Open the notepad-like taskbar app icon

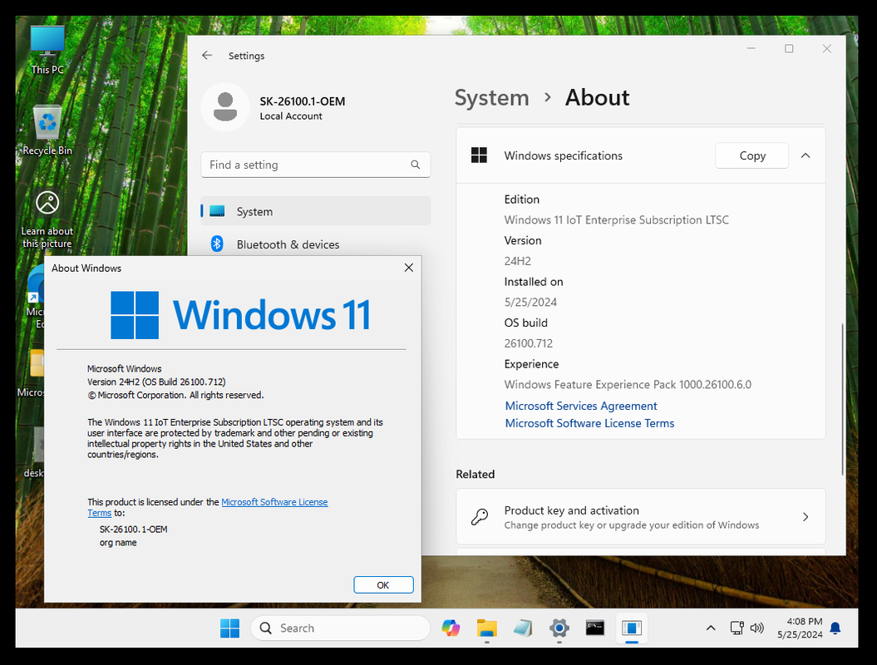(x=523, y=628)
